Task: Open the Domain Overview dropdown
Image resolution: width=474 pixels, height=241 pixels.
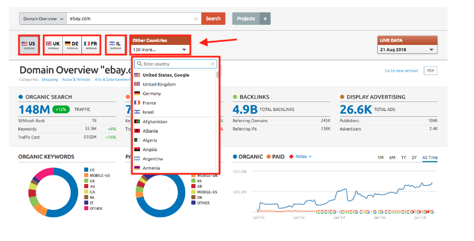Action: coord(43,18)
